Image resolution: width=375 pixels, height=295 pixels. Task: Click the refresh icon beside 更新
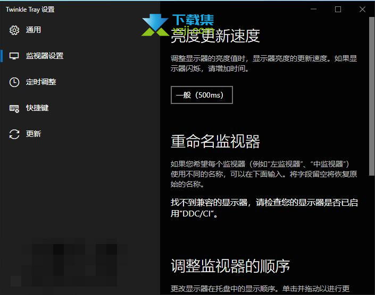tap(14, 134)
